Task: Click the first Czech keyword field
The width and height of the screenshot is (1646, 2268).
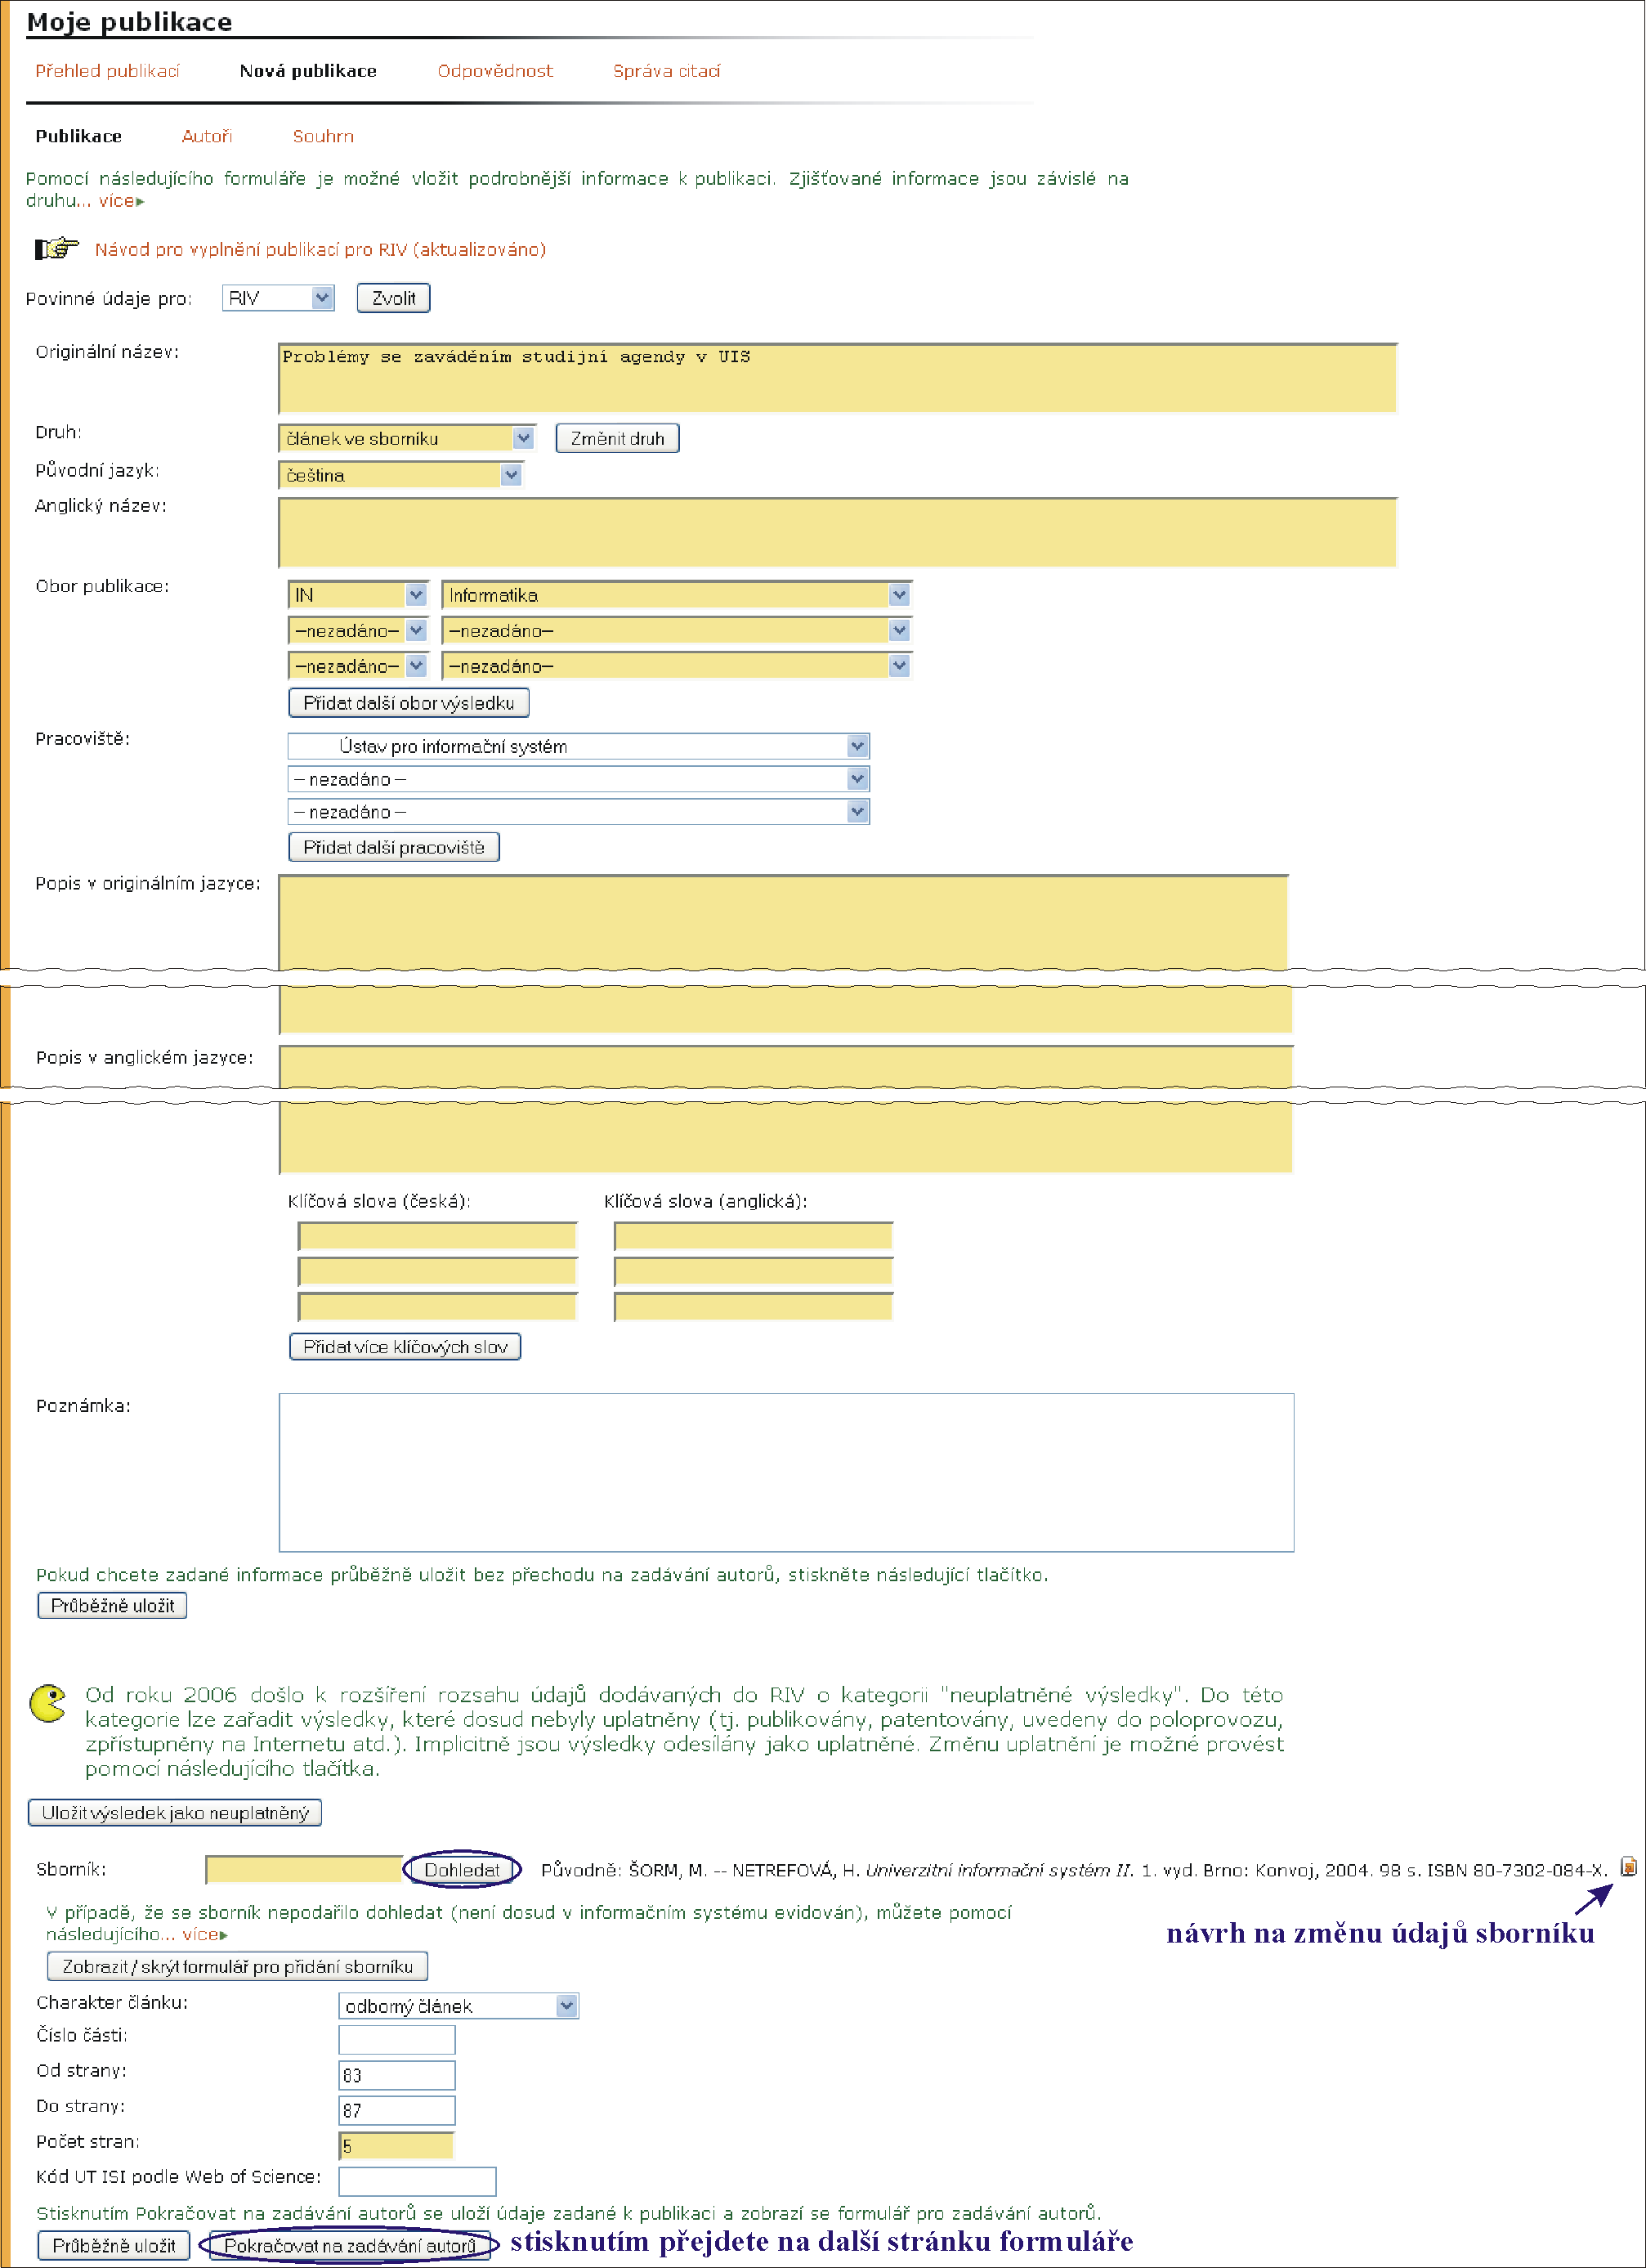Action: click(438, 1236)
